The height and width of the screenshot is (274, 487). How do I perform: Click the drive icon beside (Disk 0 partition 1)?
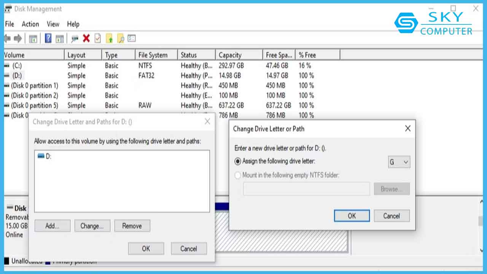coord(7,86)
